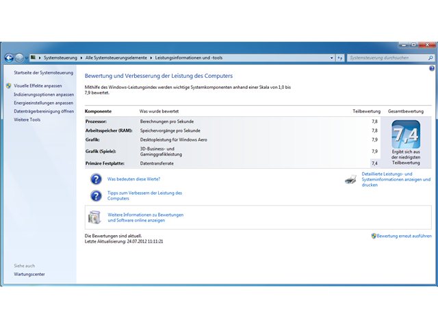Screen dimensions: 438x328
Task: Click the Teilbewertung column header
Action: [x=367, y=111]
